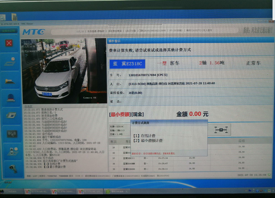The width and height of the screenshot is (275, 198).
Task: Click the 应收 column header
Action: coord(241,141)
